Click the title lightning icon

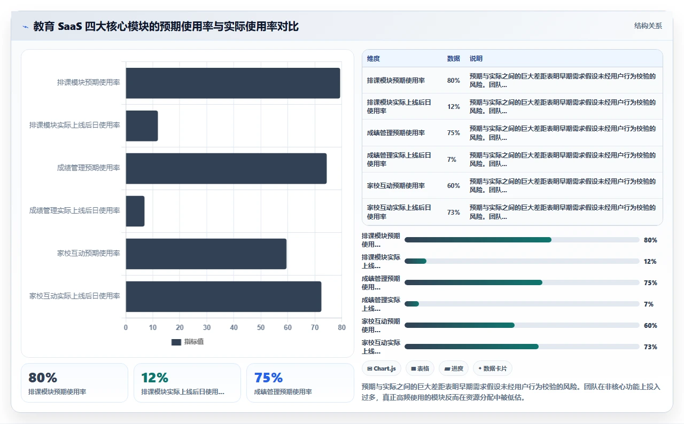tap(25, 26)
